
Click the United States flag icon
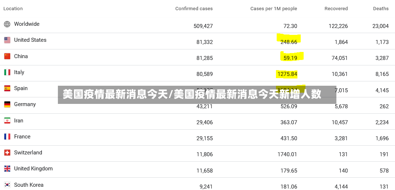(x=7, y=40)
